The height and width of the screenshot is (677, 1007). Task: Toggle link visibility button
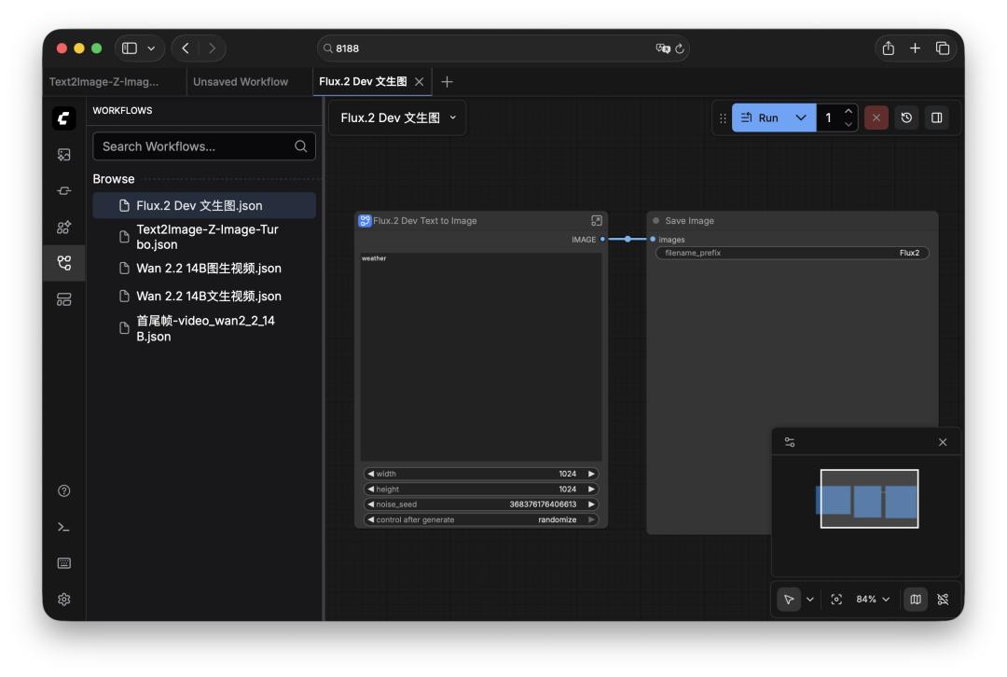(944, 600)
